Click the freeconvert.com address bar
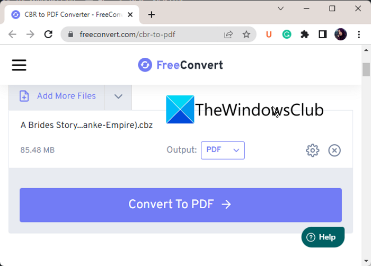The width and height of the screenshot is (371, 266). point(147,34)
